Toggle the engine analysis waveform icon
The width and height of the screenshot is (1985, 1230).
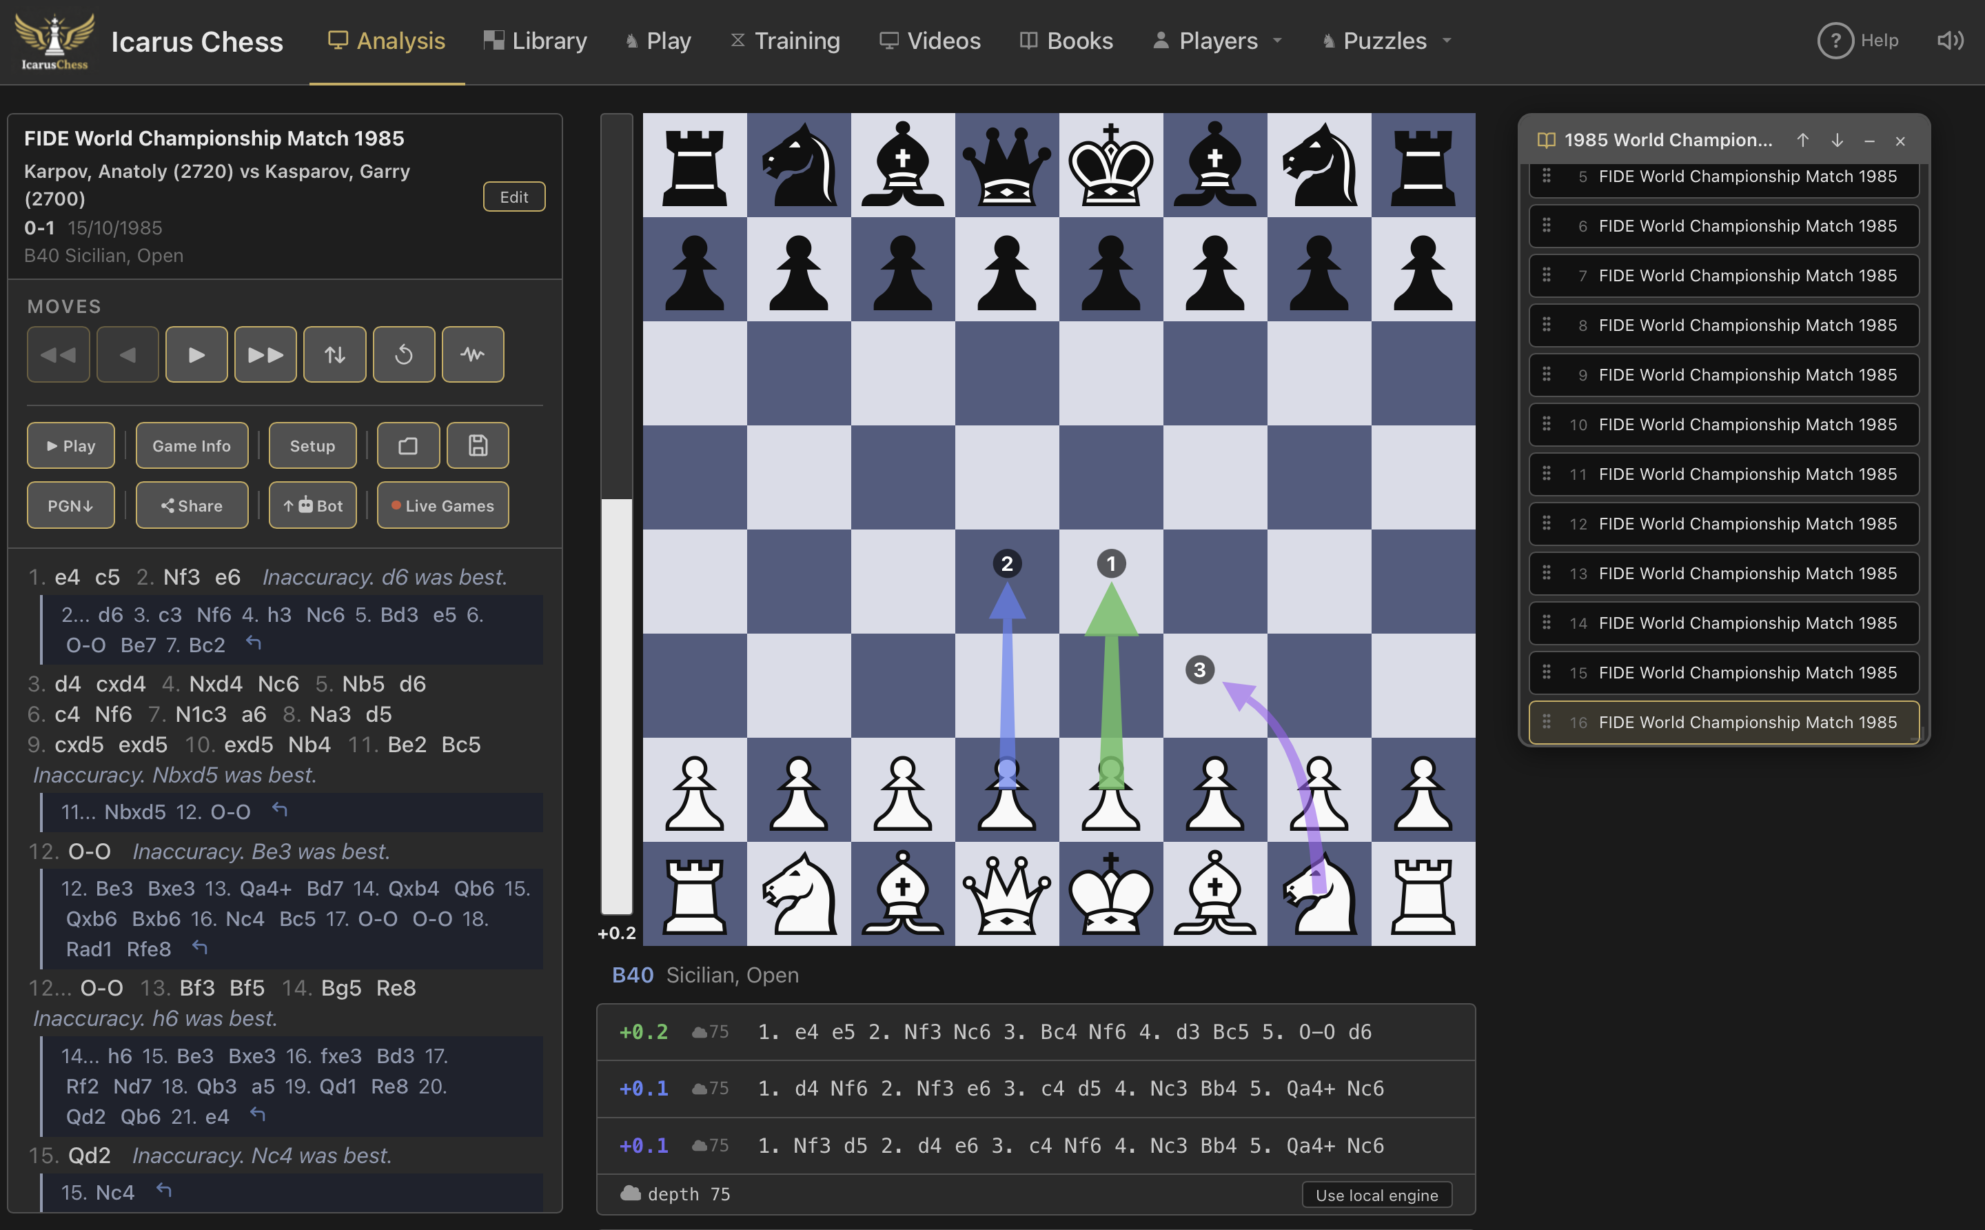tap(472, 354)
